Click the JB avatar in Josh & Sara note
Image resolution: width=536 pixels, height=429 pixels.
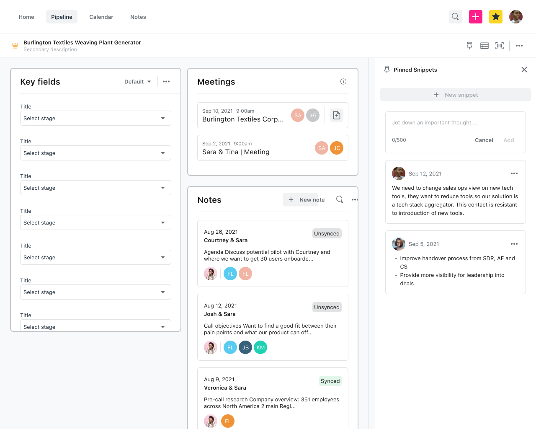245,347
